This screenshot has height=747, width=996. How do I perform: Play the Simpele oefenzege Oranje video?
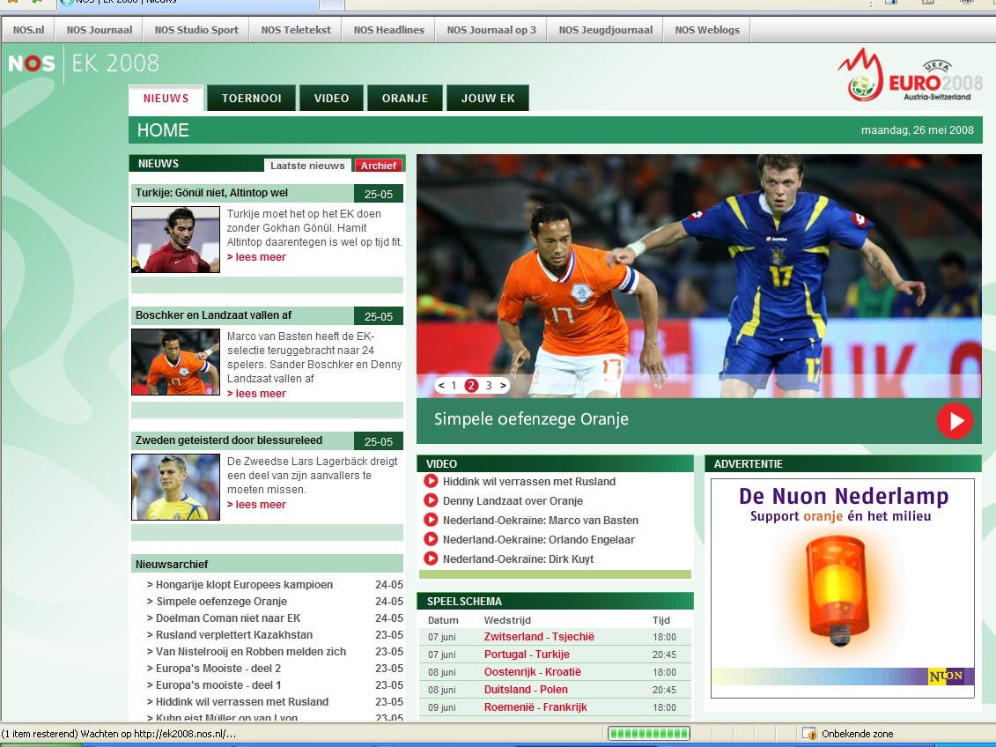pos(955,420)
